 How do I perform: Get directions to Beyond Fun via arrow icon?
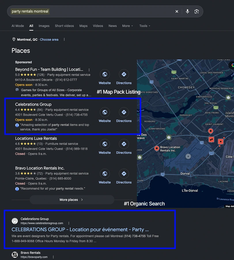pos(124,74)
